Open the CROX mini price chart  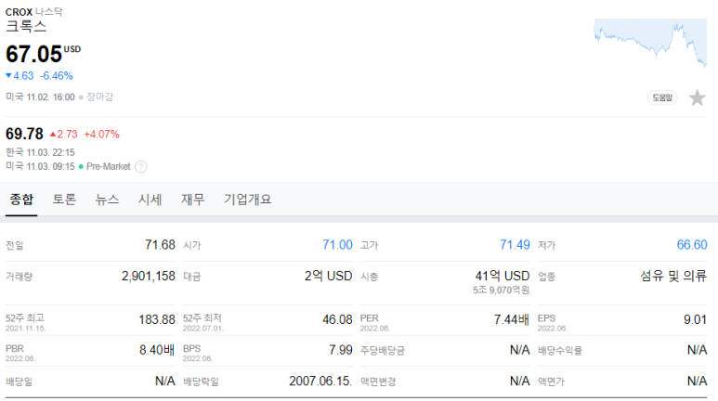[x=650, y=43]
